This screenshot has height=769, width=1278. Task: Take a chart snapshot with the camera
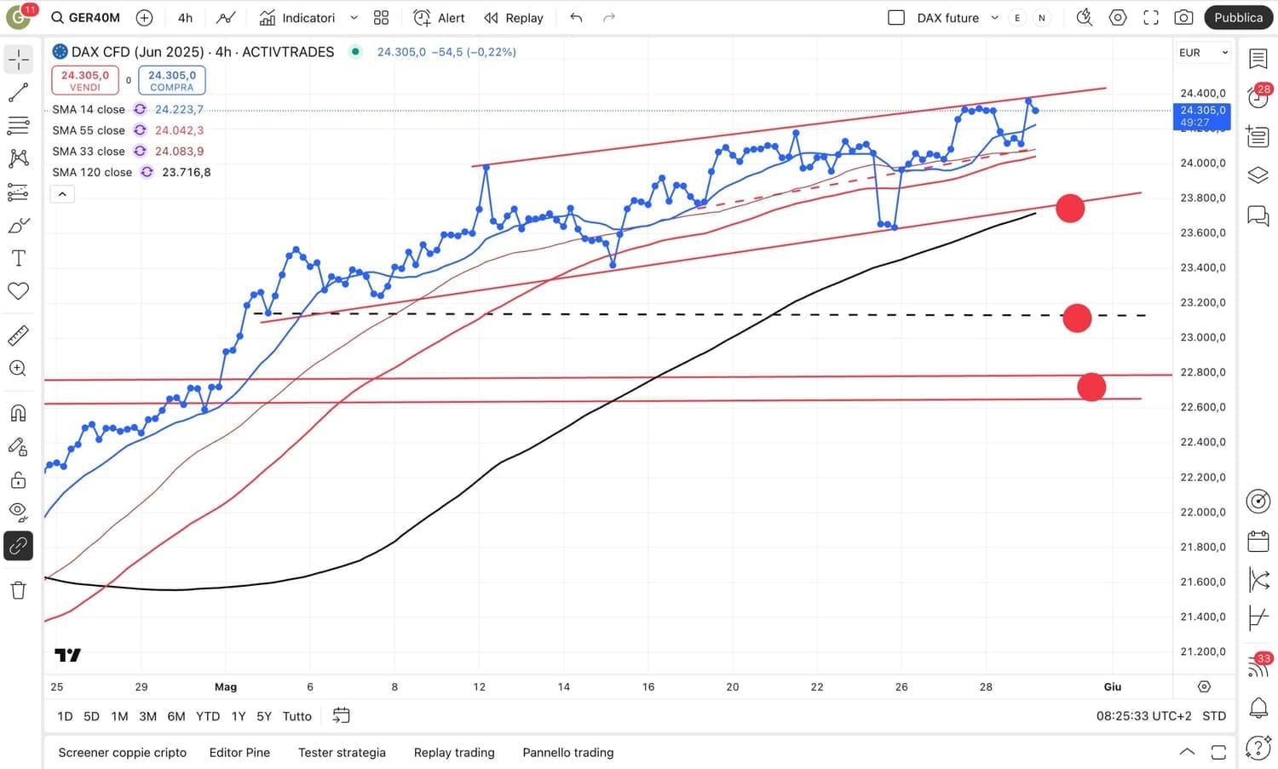click(1183, 18)
